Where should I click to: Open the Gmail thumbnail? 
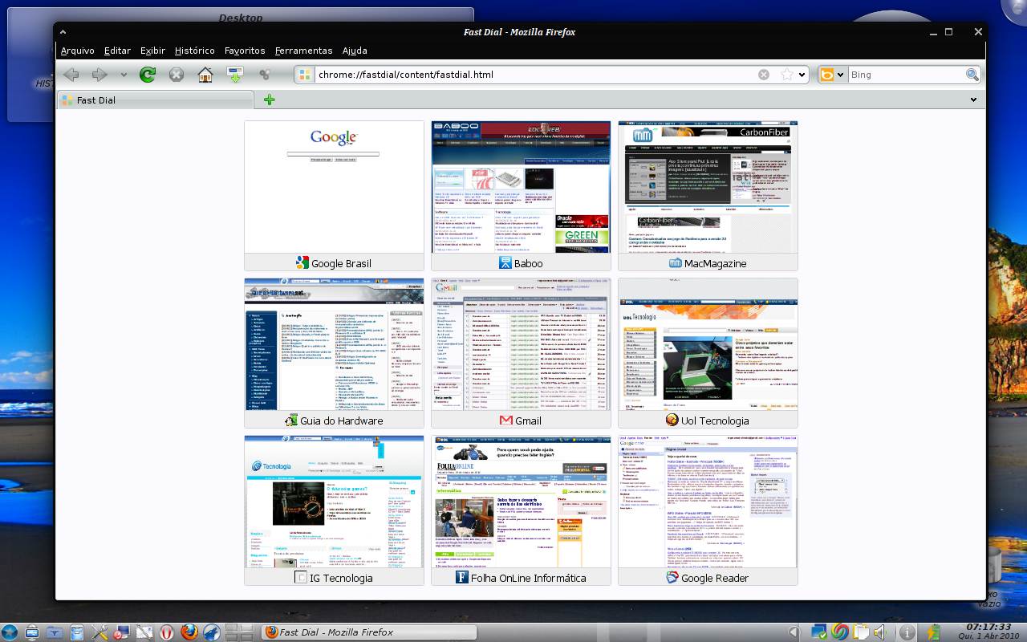[521, 344]
